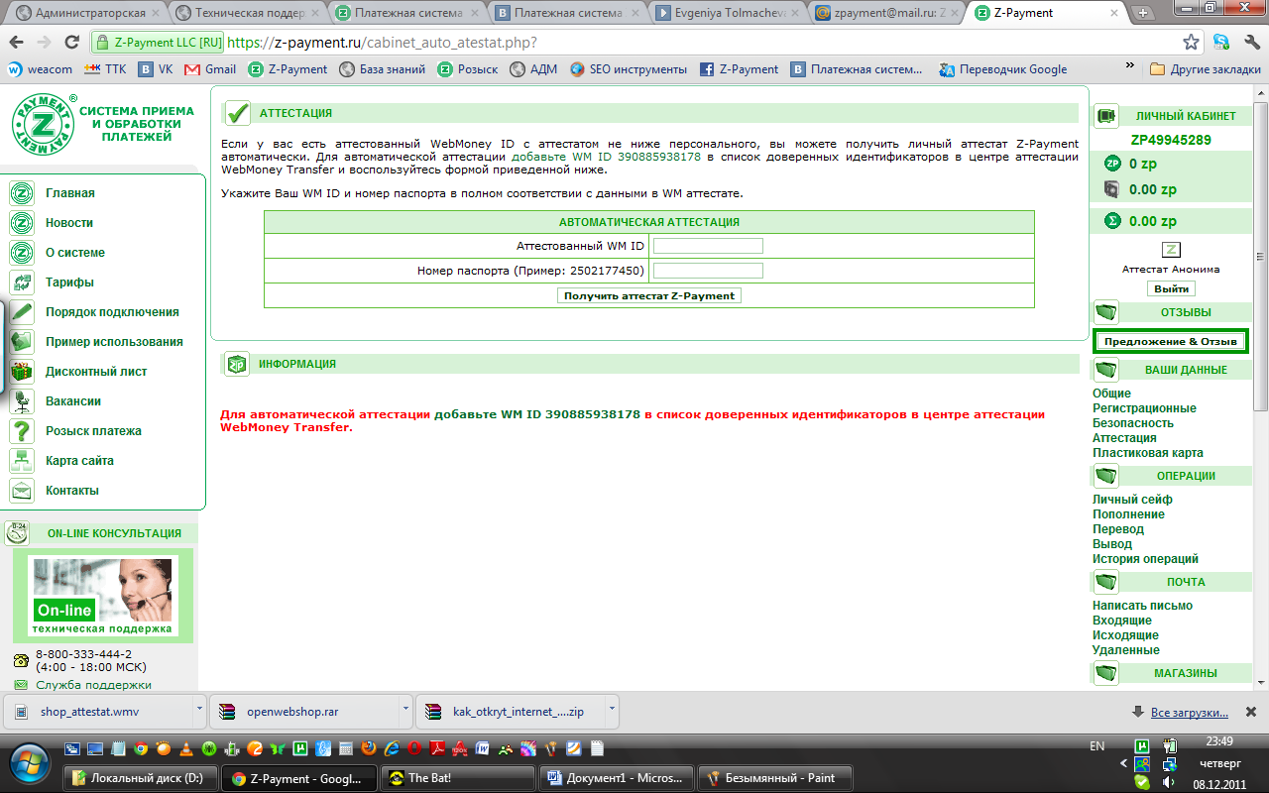Click the Контакты envelope icon
This screenshot has height=793, width=1269.
[x=22, y=491]
